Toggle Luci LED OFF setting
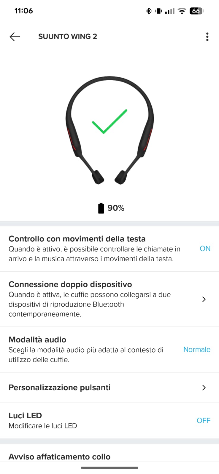 coord(204,420)
